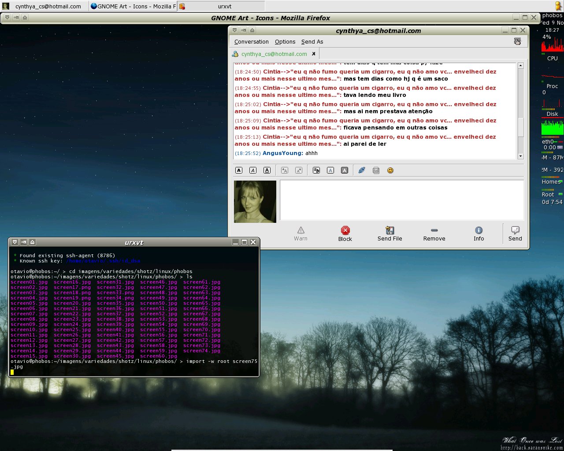Pick the text foreground color
The height and width of the screenshot is (451, 564).
330,170
